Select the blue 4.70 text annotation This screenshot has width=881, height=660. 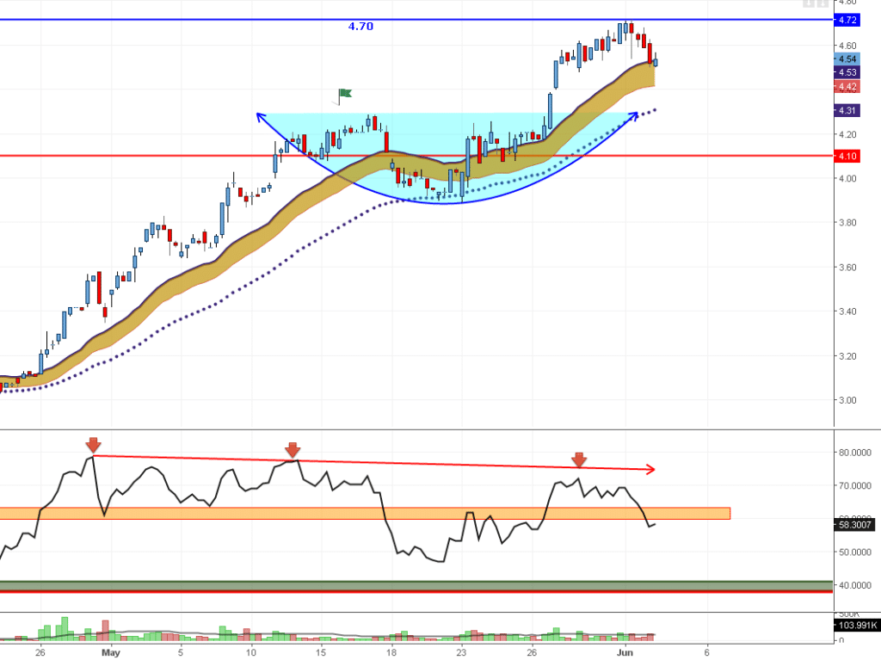[x=360, y=27]
